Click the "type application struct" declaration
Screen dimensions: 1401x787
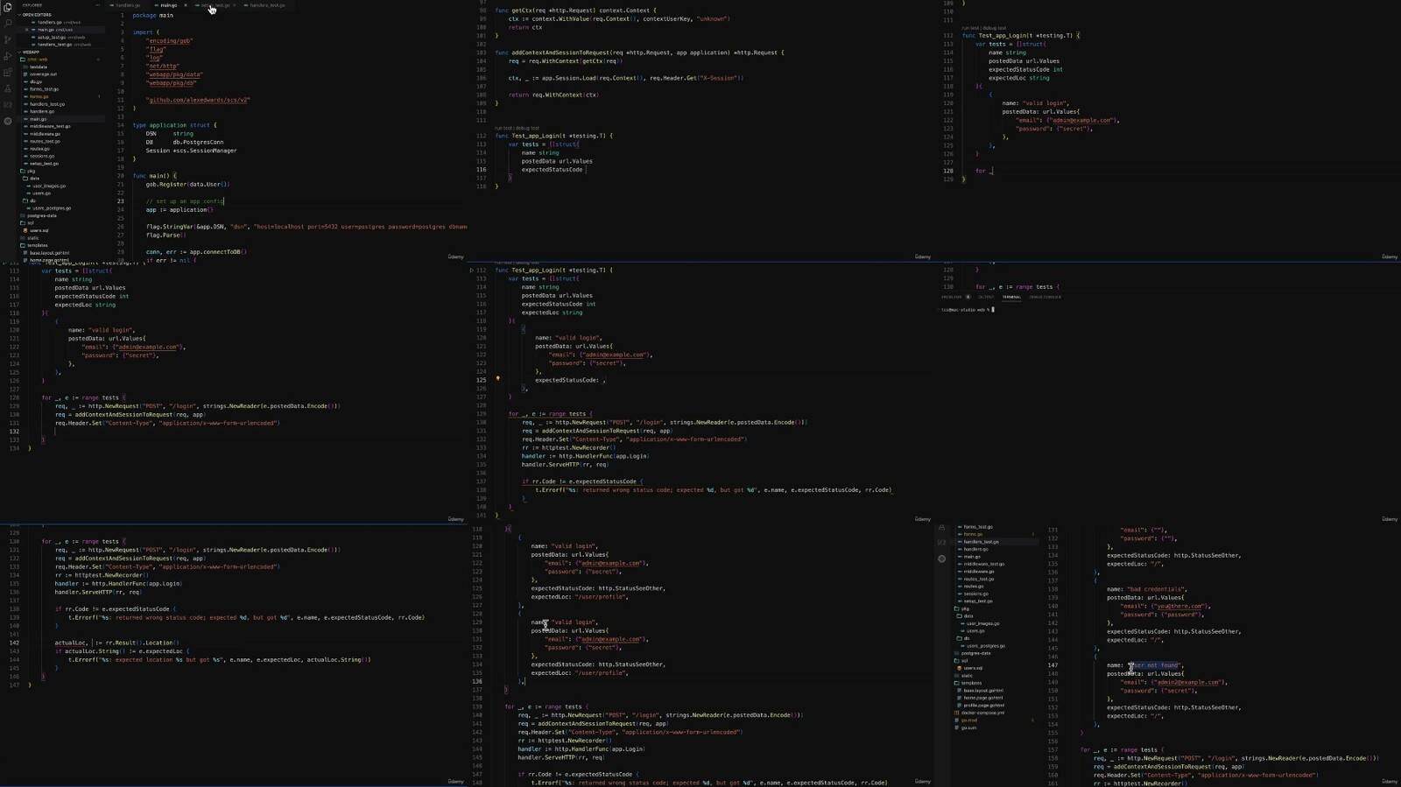pyautogui.click(x=174, y=125)
